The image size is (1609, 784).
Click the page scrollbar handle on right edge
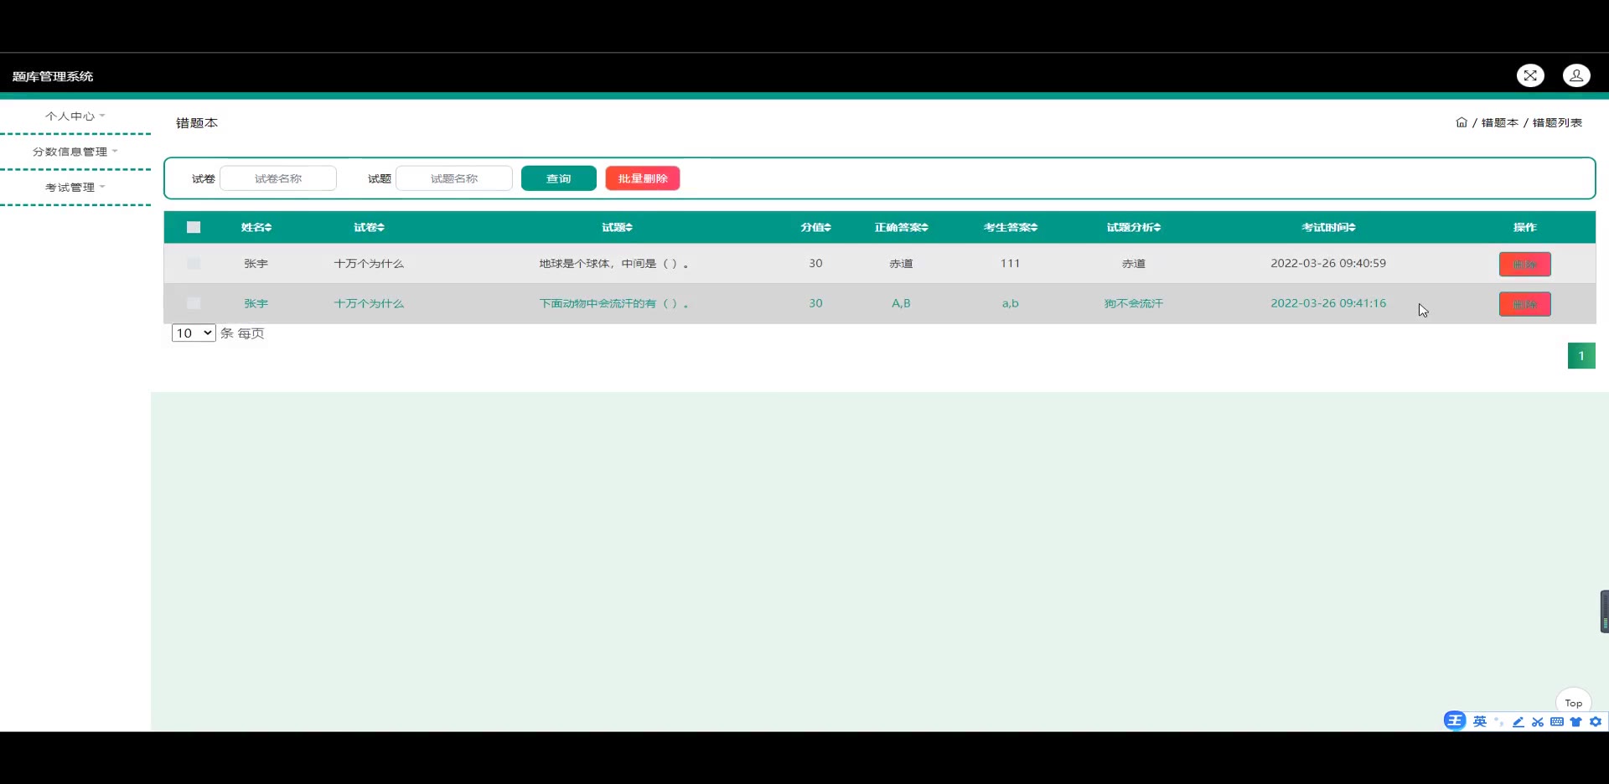(1604, 611)
